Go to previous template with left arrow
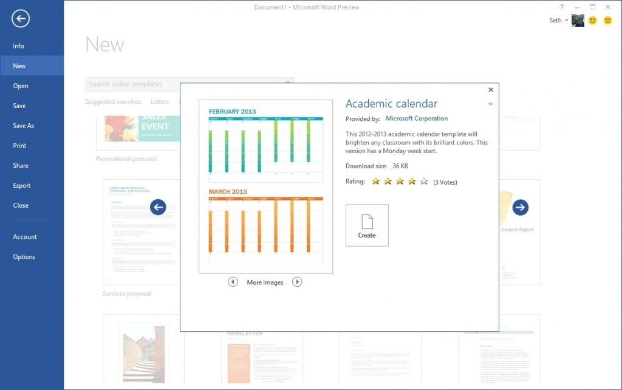Screen dimensions: 622x390 (x=158, y=207)
